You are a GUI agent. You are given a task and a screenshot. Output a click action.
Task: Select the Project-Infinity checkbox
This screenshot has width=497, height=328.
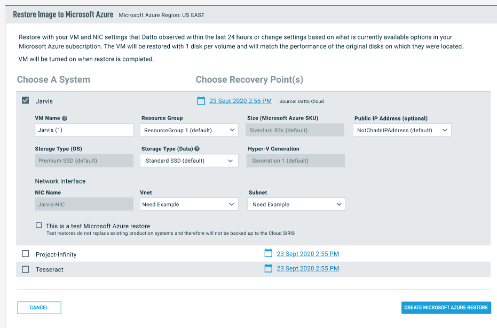tap(25, 254)
